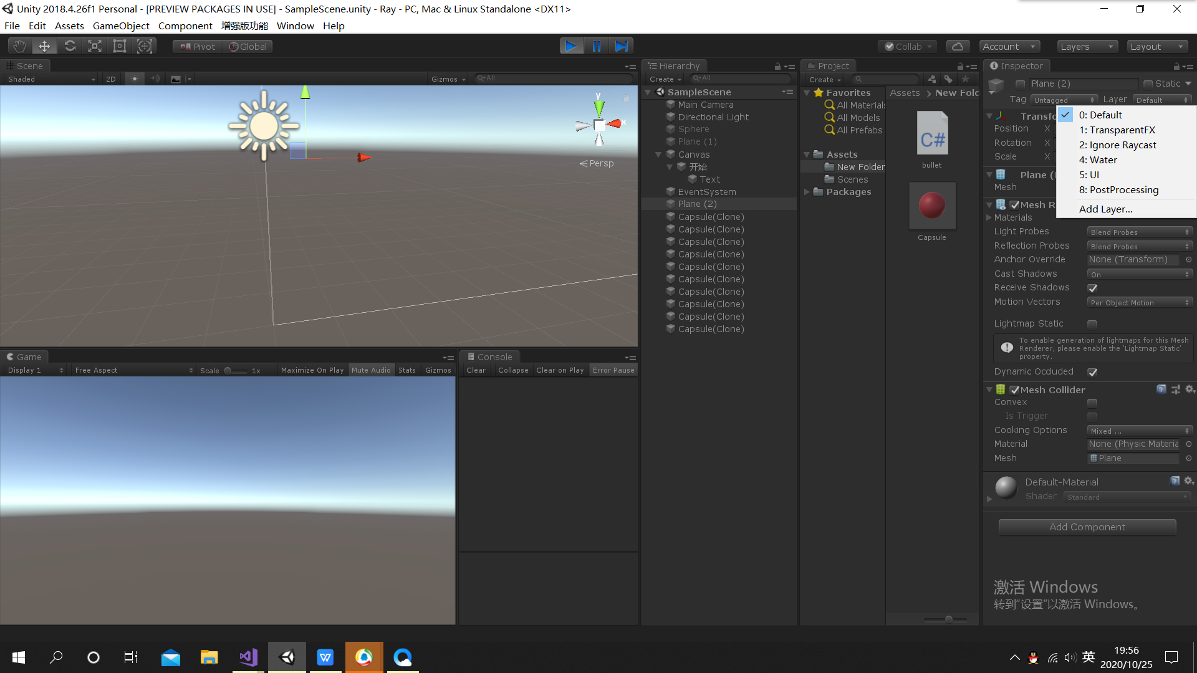Select the Rect transform tool
Viewport: 1197px width, 673px height.
[x=119, y=45]
